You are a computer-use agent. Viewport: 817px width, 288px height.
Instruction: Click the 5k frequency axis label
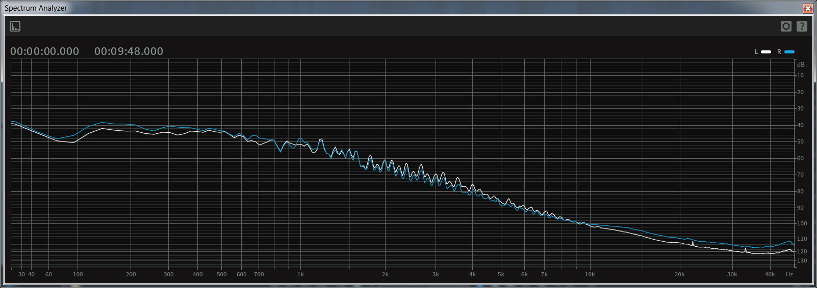tap(501, 274)
